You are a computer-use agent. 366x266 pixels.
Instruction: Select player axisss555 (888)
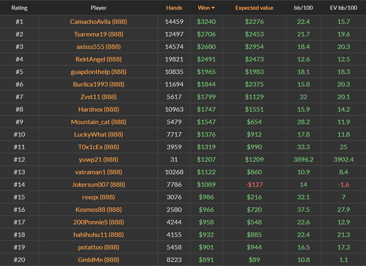point(98,47)
